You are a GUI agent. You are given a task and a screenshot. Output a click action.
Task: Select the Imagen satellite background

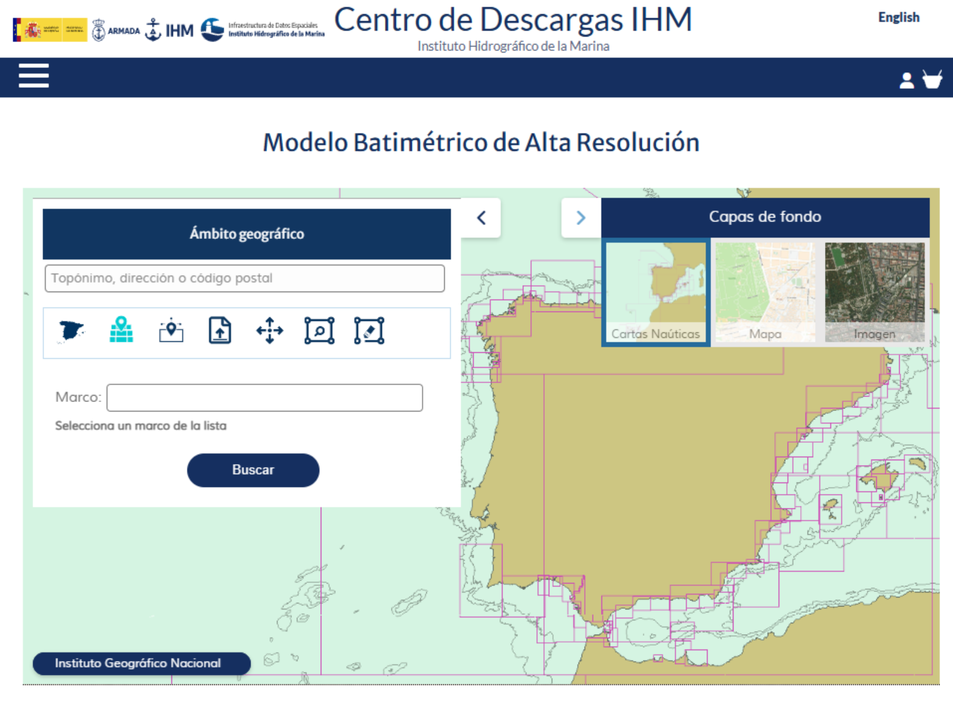(874, 292)
